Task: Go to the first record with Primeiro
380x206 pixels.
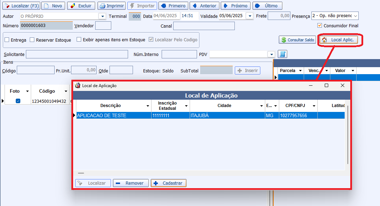Action: [x=173, y=6]
